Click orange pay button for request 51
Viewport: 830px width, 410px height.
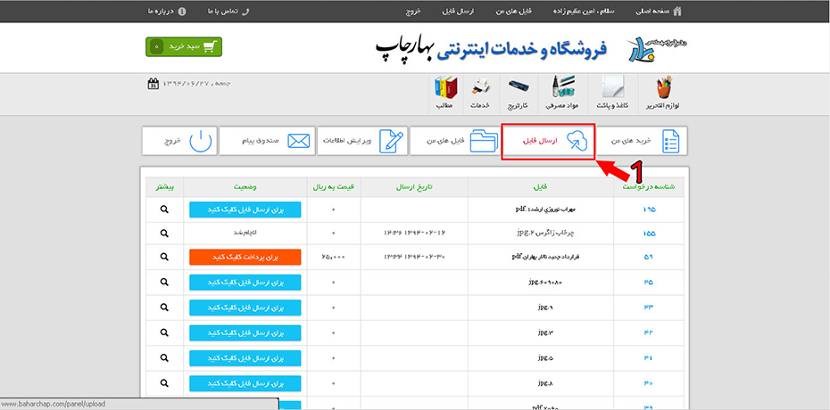click(245, 257)
